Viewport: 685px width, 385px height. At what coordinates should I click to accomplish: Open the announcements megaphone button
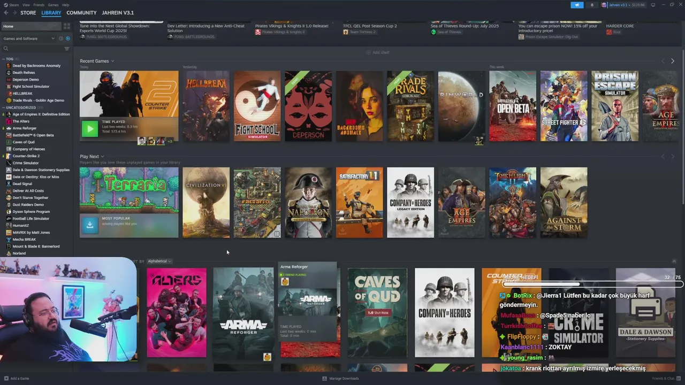click(x=577, y=5)
